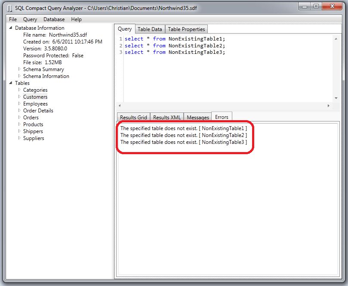Place cursor on query line NonExistingTable2

pos(175,46)
